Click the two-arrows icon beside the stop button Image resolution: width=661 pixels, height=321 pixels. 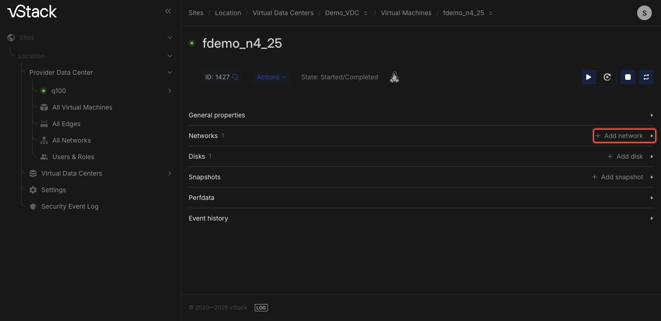(x=646, y=77)
